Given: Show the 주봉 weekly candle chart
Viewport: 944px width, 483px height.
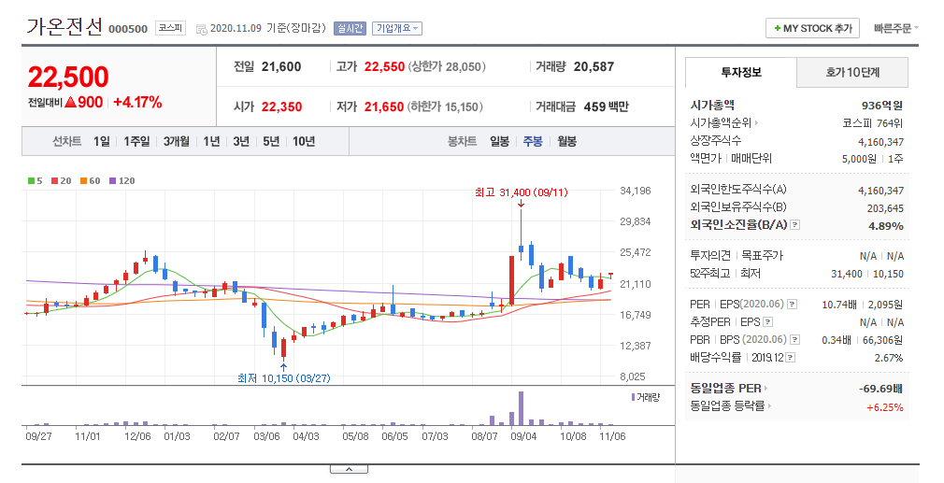Looking at the screenshot, I should [x=533, y=141].
